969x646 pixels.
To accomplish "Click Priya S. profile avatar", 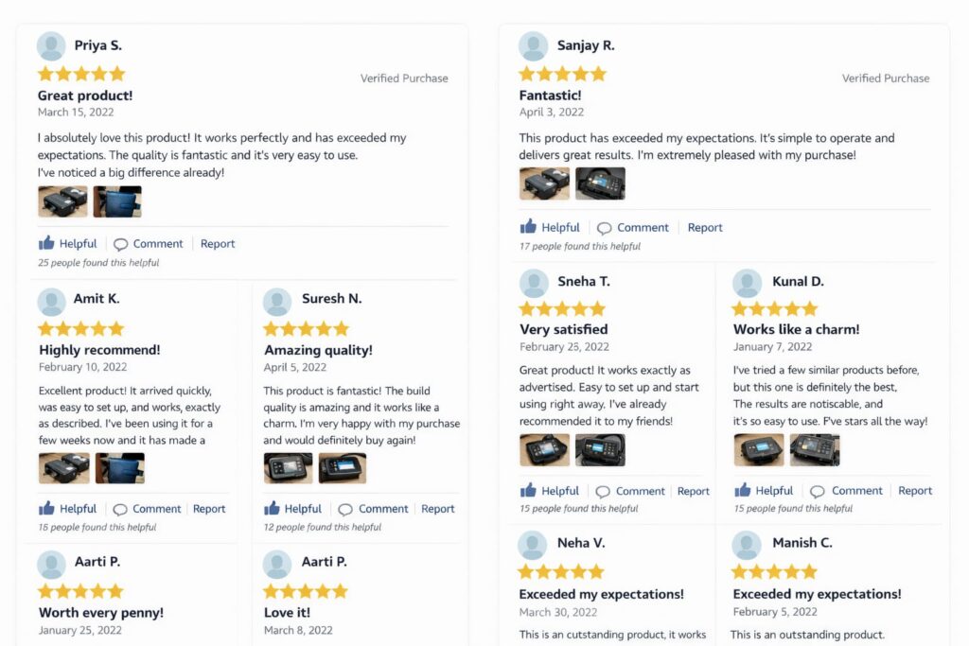I will [51, 45].
